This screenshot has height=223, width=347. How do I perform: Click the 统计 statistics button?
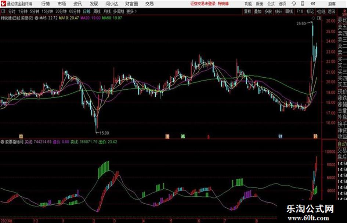(x=278, y=11)
